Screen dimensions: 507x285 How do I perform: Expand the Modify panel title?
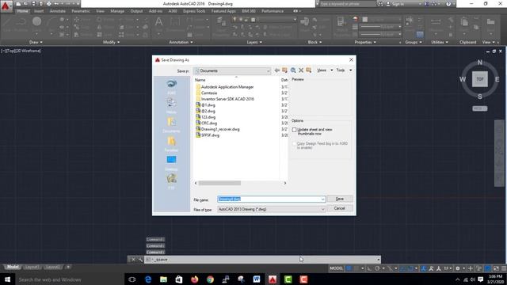(111, 42)
